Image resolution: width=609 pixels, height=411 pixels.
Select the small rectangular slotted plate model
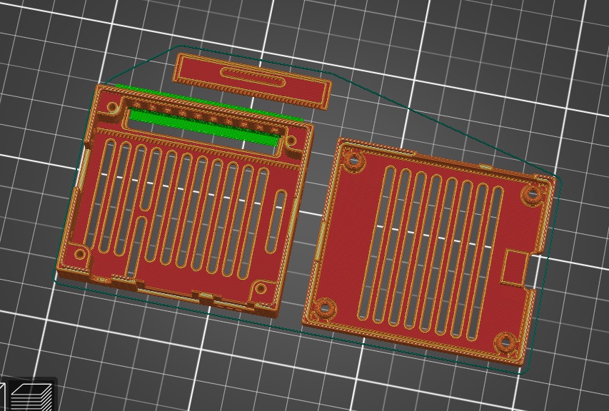coord(252,81)
